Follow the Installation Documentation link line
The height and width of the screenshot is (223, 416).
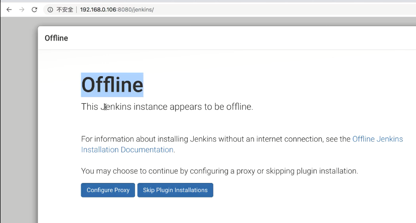127,150
